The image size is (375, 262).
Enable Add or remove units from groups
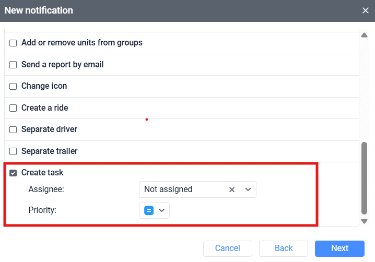click(13, 43)
